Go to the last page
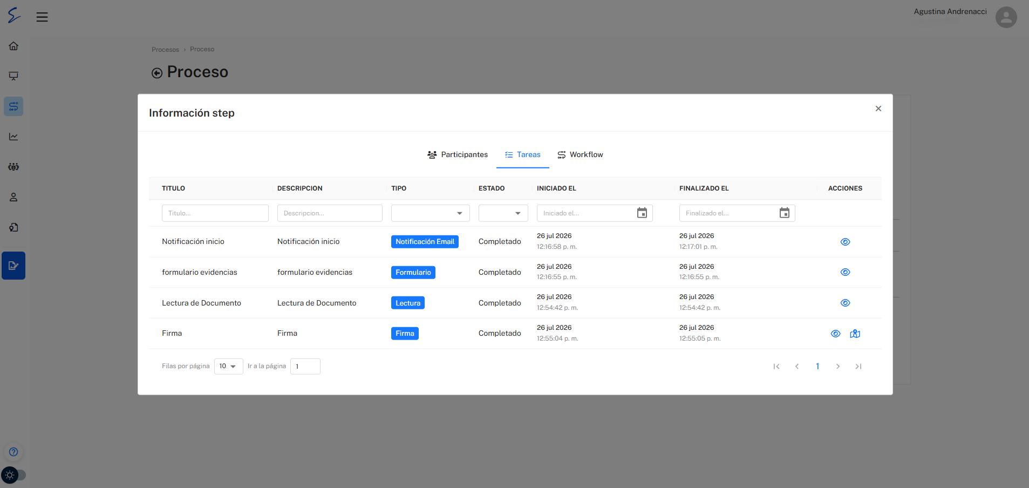Screen dimensions: 1029x488 coord(858,367)
